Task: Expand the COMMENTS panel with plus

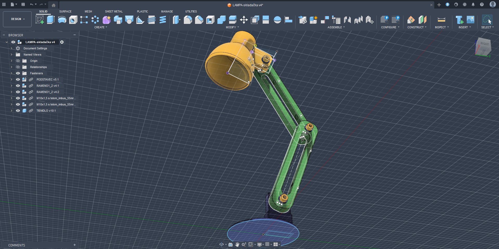Action: pos(75,245)
